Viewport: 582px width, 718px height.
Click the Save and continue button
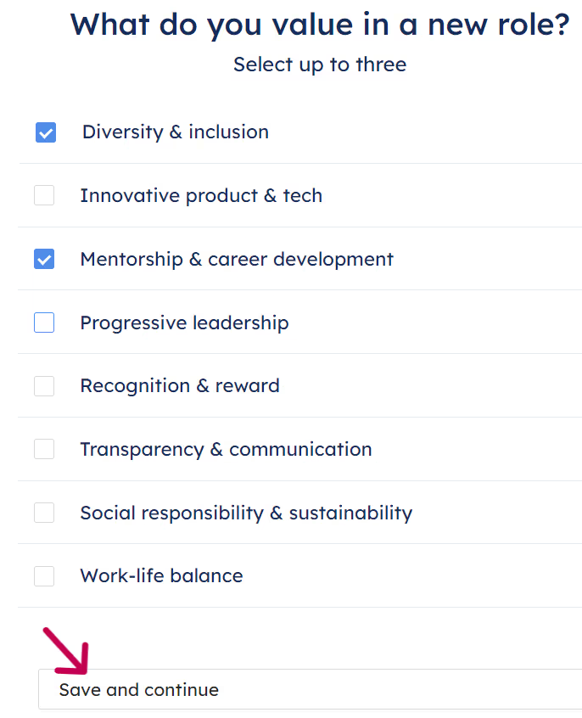pos(138,689)
